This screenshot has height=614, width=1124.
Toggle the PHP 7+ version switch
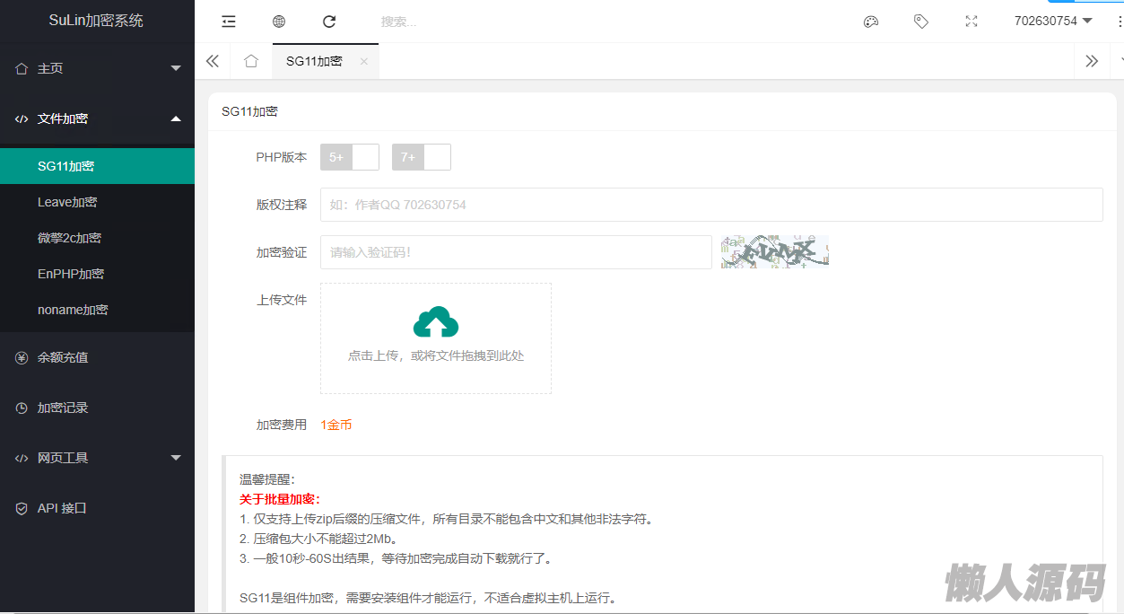pos(422,157)
